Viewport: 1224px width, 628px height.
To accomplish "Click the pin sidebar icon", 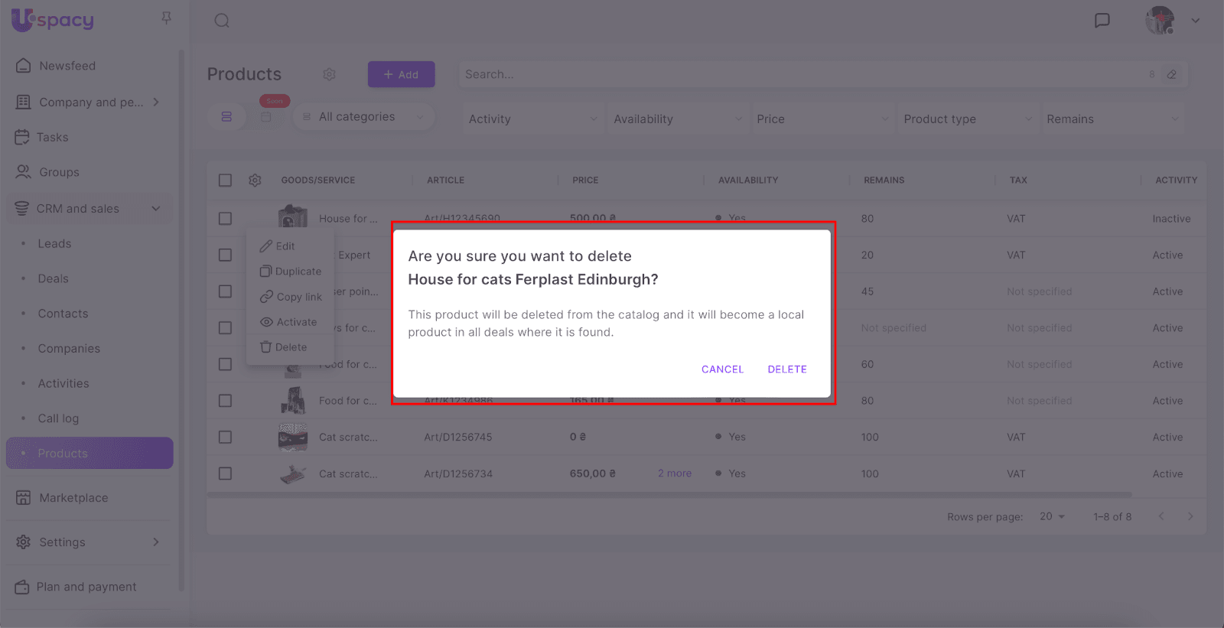I will pyautogui.click(x=166, y=18).
